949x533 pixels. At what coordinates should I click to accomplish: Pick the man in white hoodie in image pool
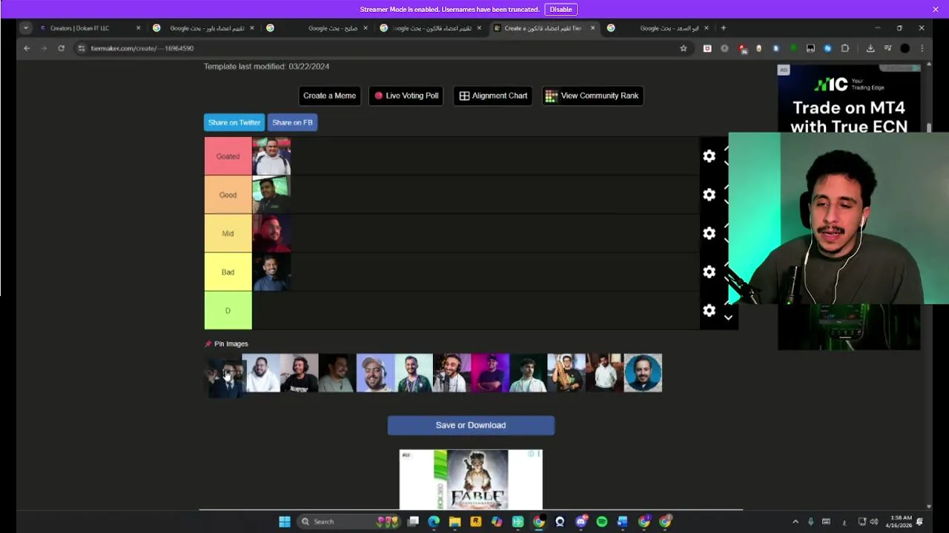604,372
